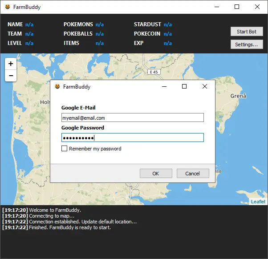
Task: Close the login dialog window
Action: pyautogui.click(x=205, y=87)
